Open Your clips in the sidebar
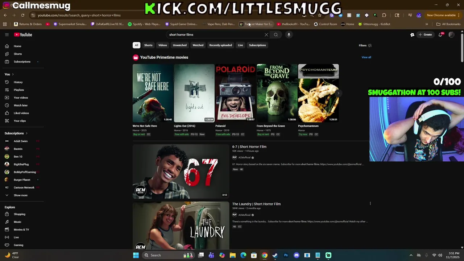This screenshot has width=464, height=261. [x=20, y=121]
